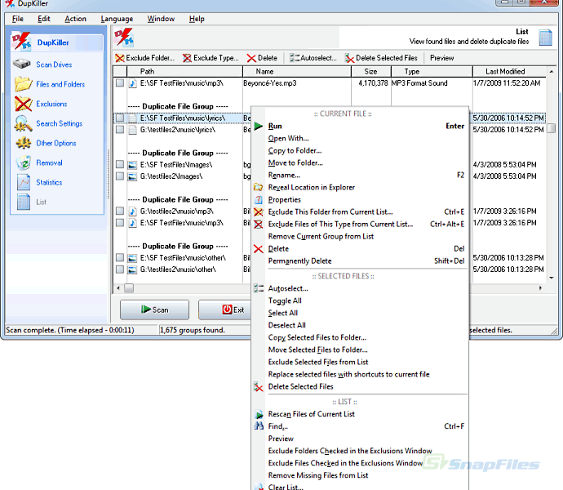Check the box for Beyoncé-Yes.mp3 row
563x490 pixels.
pyautogui.click(x=120, y=83)
